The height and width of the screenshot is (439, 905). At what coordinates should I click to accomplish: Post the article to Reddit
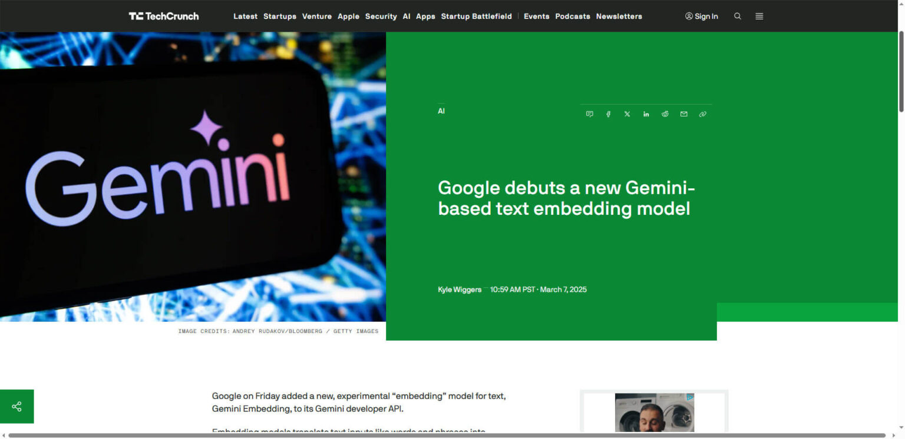pos(665,114)
